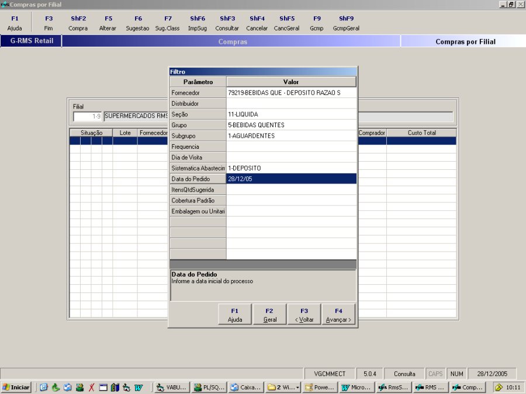The height and width of the screenshot is (394, 526).
Task: Advance with F4 Avançar button
Action: (x=338, y=314)
